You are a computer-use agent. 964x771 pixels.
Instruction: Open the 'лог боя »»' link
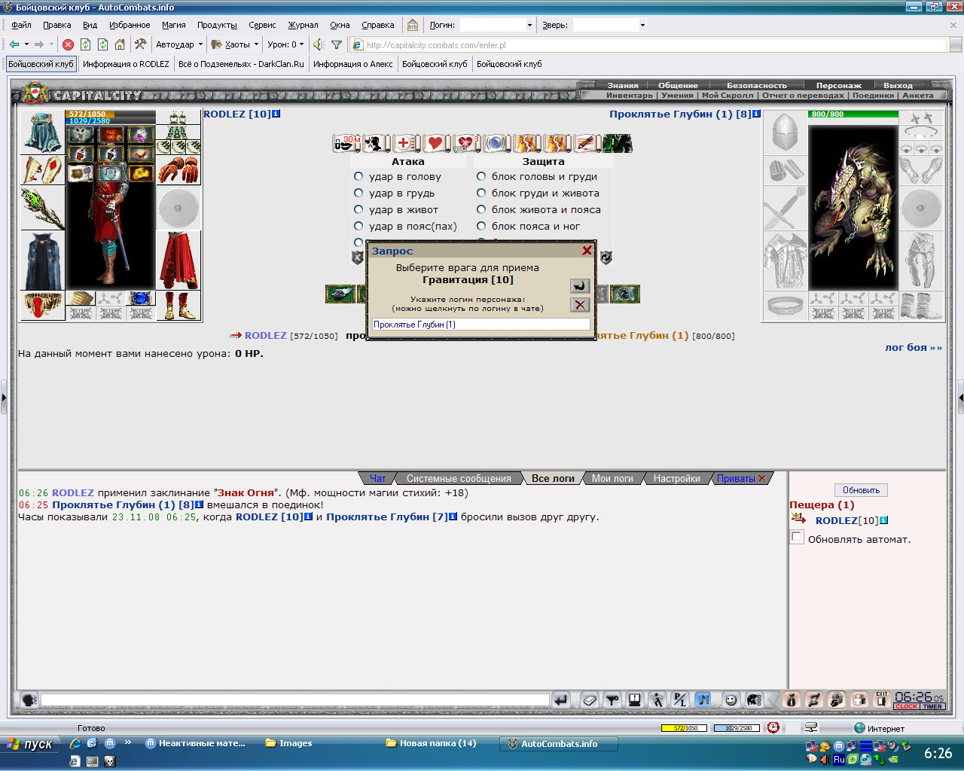(x=914, y=347)
